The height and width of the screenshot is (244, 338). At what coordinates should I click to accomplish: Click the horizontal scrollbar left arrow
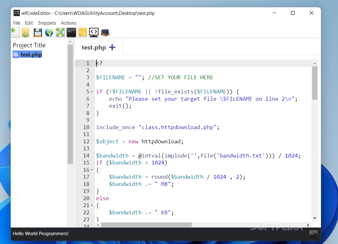point(98,225)
